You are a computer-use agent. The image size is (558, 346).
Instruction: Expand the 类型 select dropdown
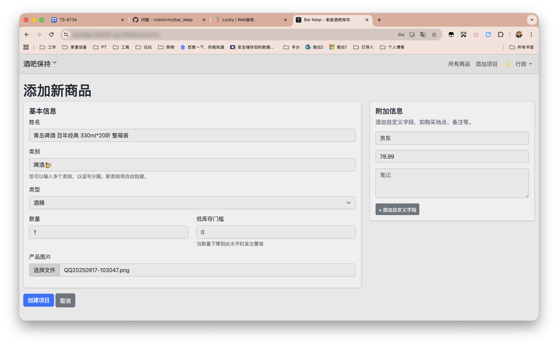192,203
